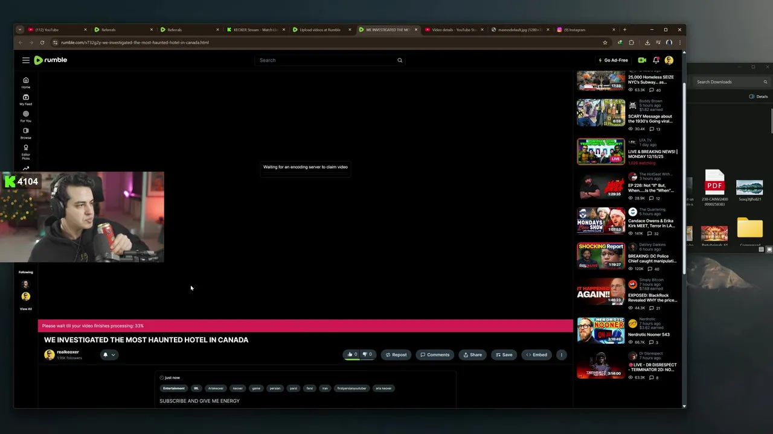Image resolution: width=773 pixels, height=434 pixels.
Task: Open For You in the sidebar
Action: pyautogui.click(x=26, y=116)
